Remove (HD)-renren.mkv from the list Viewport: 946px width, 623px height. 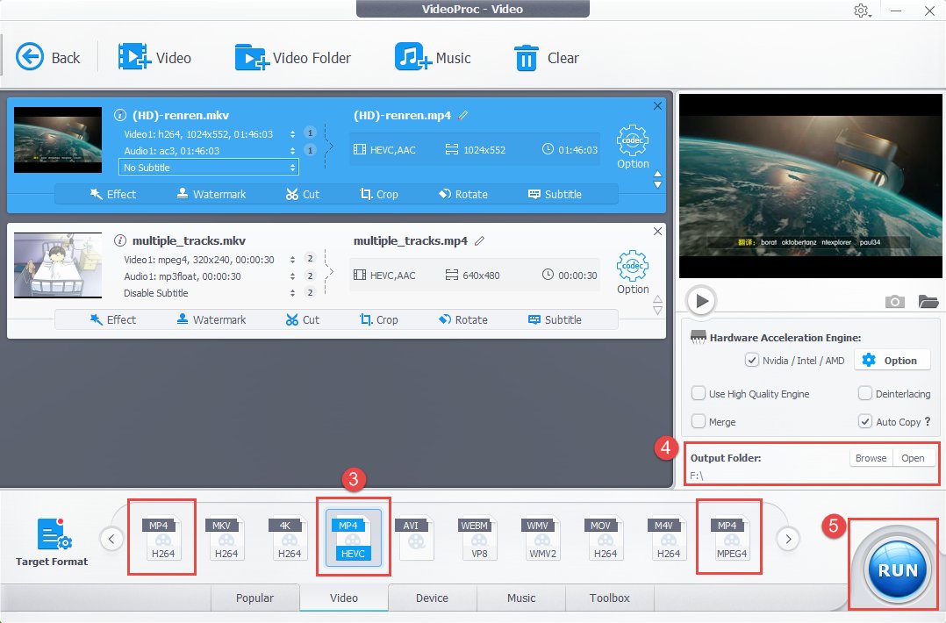[x=657, y=106]
